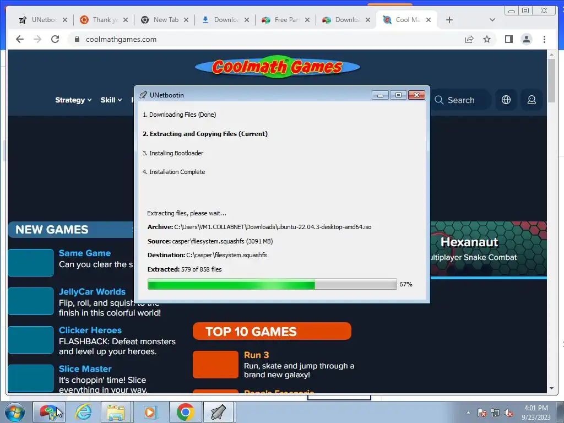Image resolution: width=564 pixels, height=423 pixels.
Task: Open the partition tool taskbar icon
Action: [x=49, y=412]
